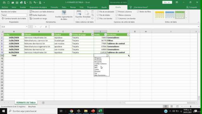The height and width of the screenshot is (114, 202).
Task: Open the Venta column filter dropdown
Action: [105, 35]
